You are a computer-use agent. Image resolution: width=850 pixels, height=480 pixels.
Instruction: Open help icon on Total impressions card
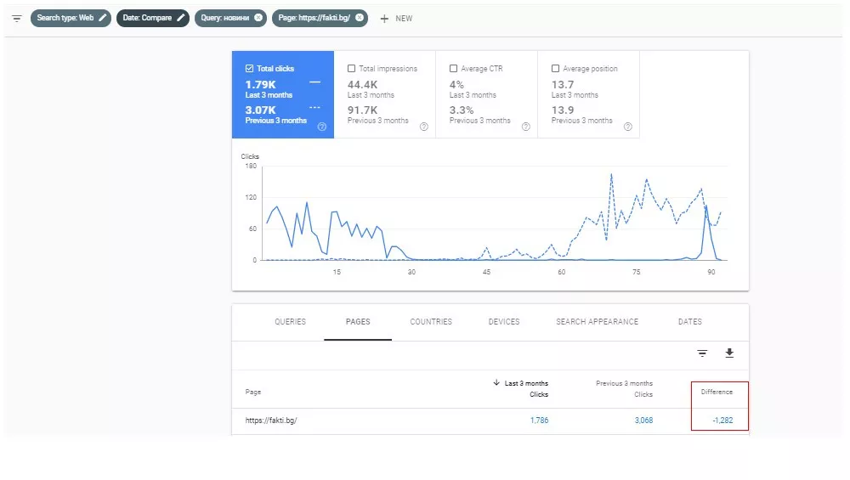point(424,127)
